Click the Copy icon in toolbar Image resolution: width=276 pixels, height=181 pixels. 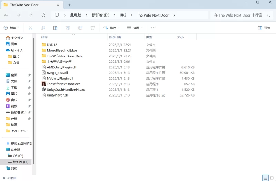(43, 28)
